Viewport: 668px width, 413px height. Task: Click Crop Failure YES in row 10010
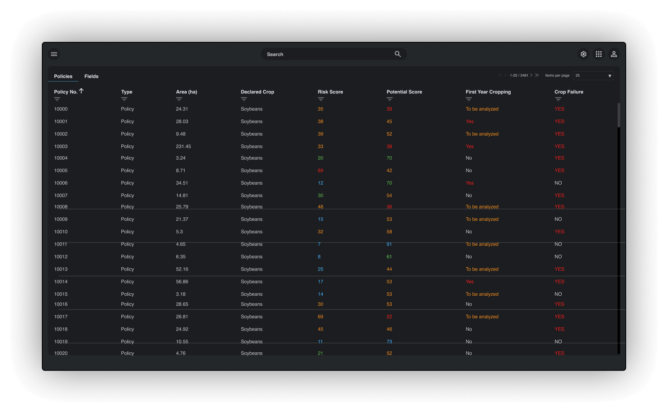[560, 232]
